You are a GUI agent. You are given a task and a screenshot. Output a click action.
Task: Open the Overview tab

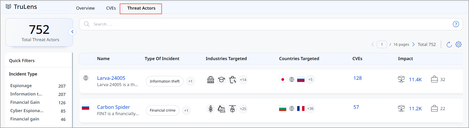point(85,8)
